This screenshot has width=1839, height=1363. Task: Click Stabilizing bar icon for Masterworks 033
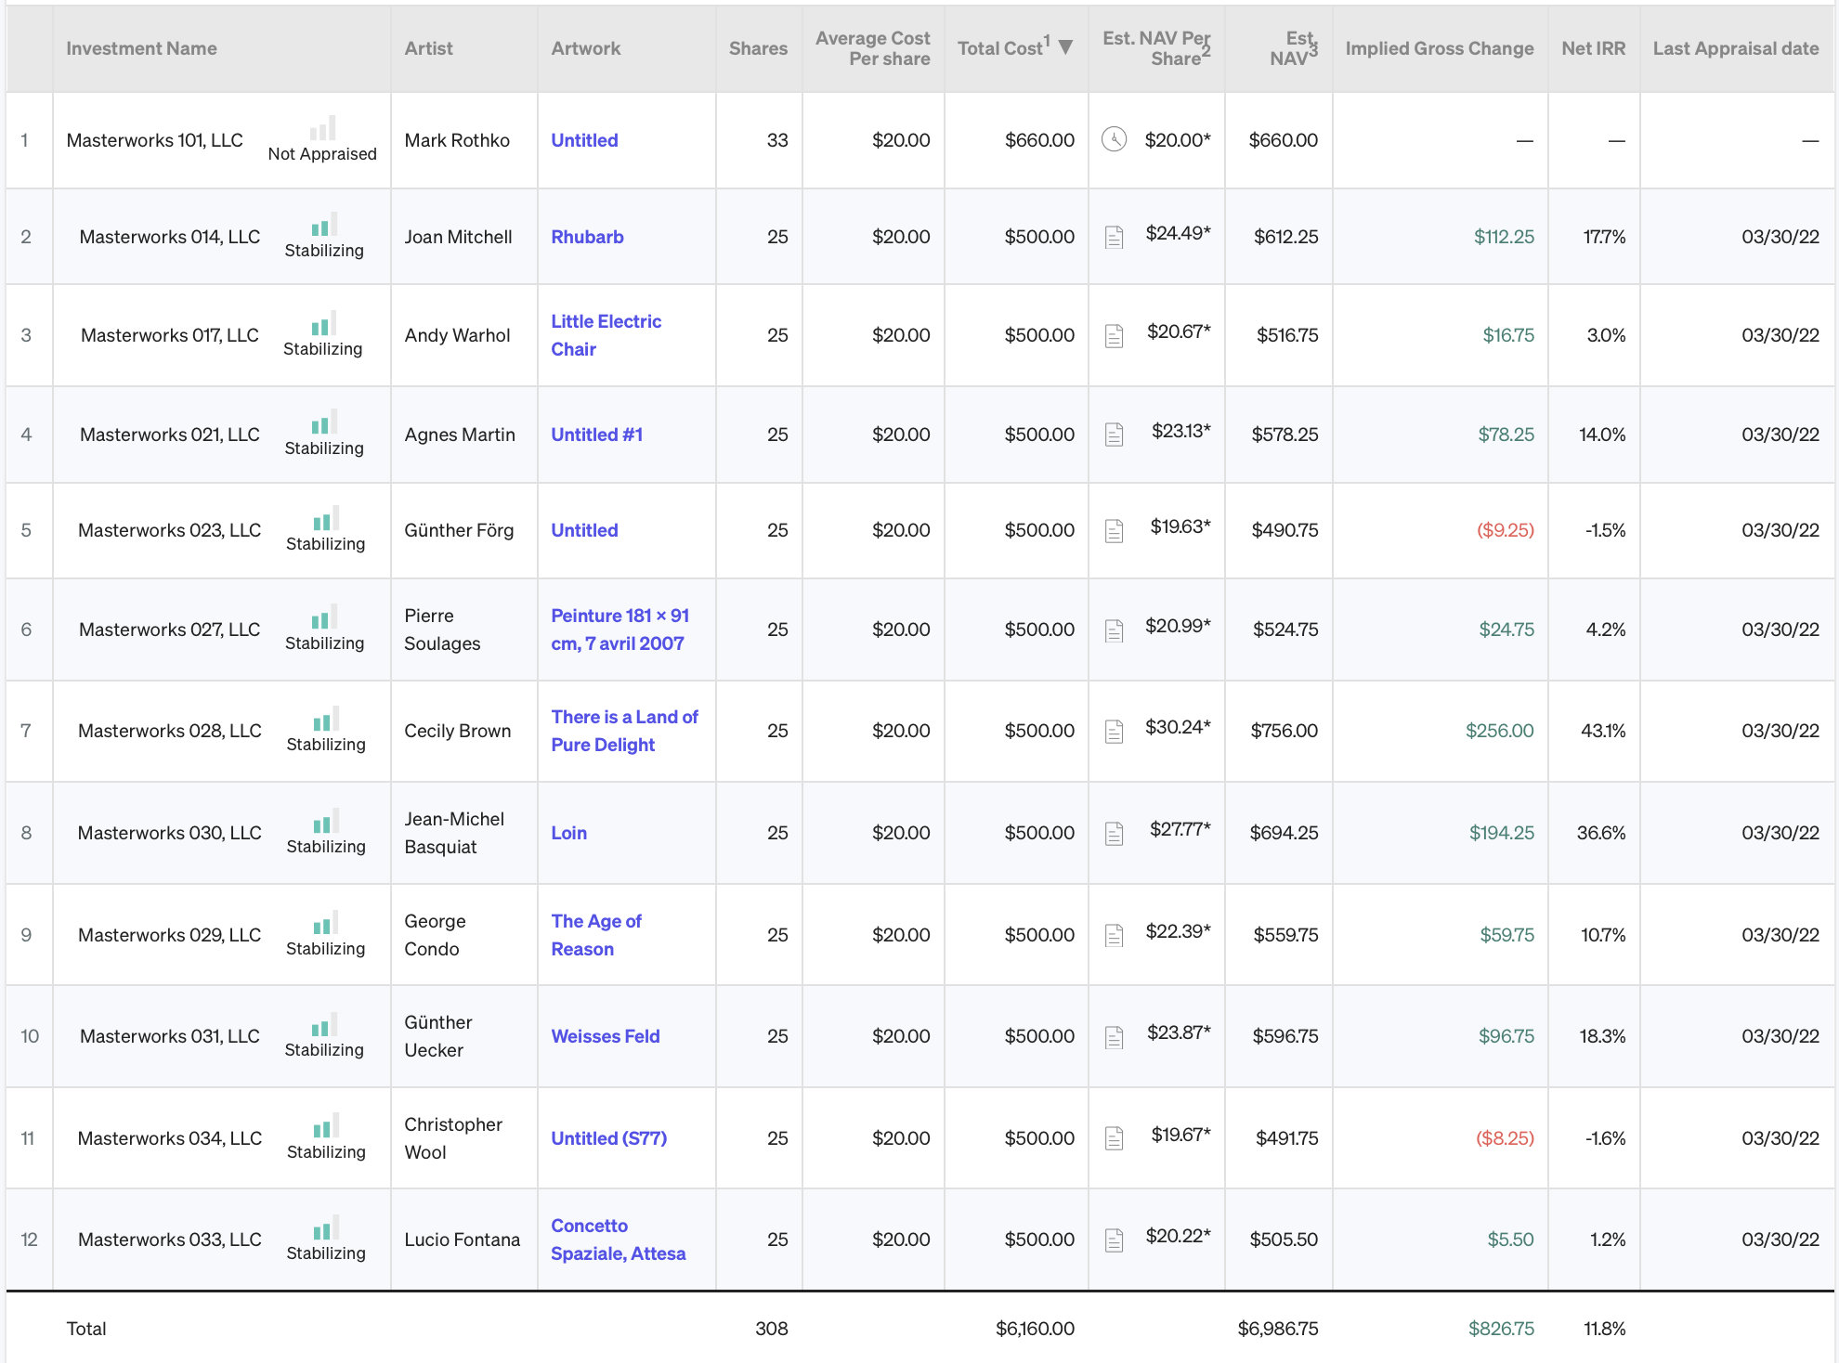tap(326, 1227)
